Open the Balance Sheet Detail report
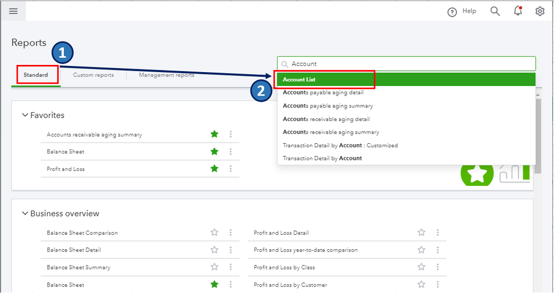Image resolution: width=554 pixels, height=293 pixels. coord(74,250)
